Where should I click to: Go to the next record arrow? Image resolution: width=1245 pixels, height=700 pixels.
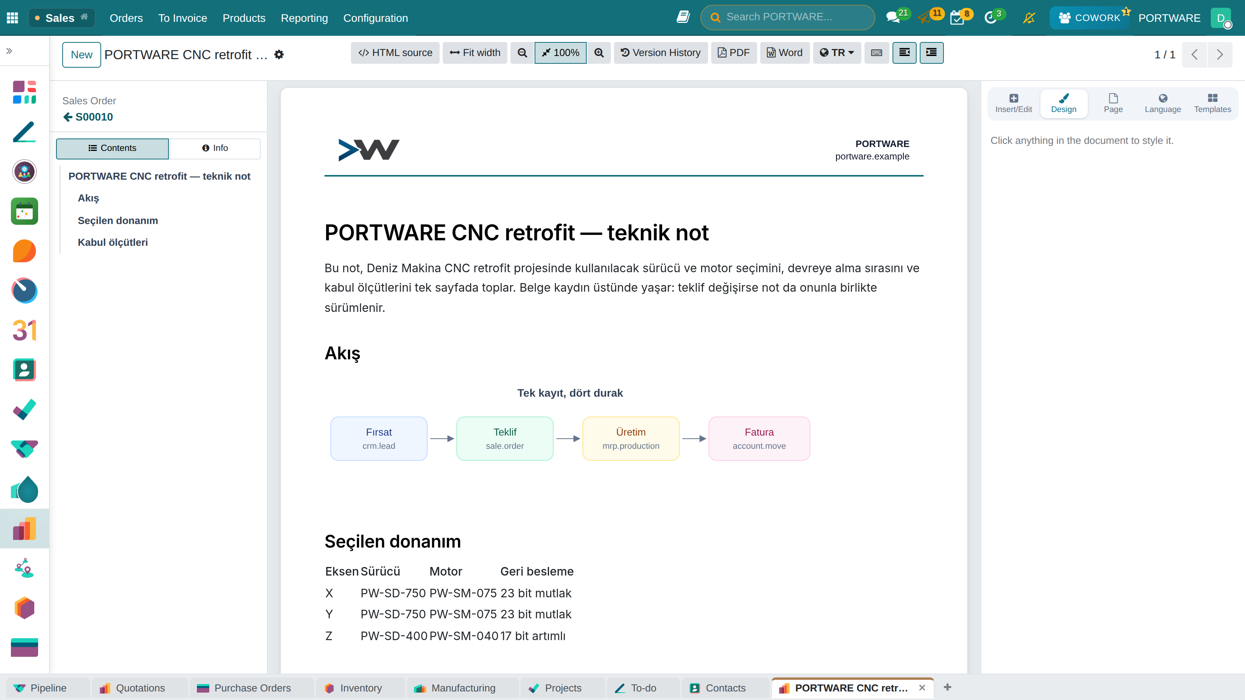point(1219,54)
